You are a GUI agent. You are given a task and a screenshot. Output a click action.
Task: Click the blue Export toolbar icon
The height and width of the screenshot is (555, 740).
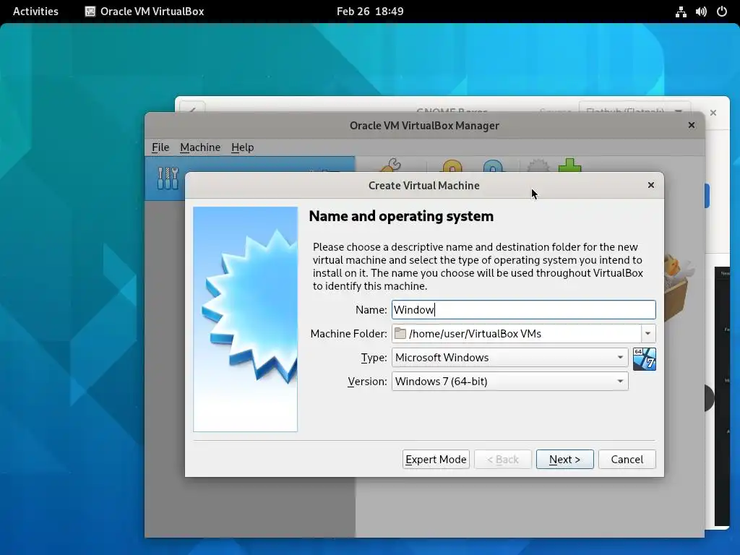[493, 167]
